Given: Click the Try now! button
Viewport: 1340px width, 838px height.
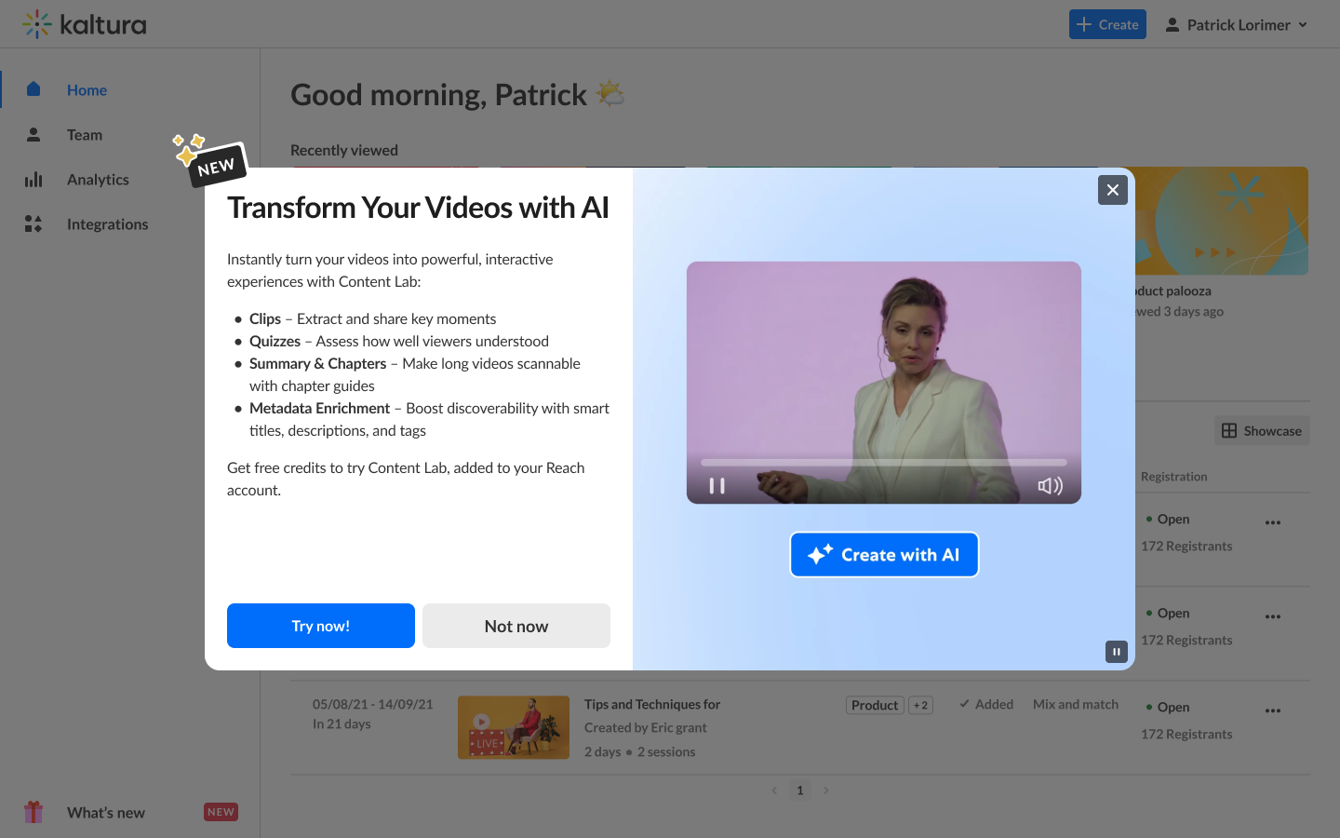Looking at the screenshot, I should (321, 626).
